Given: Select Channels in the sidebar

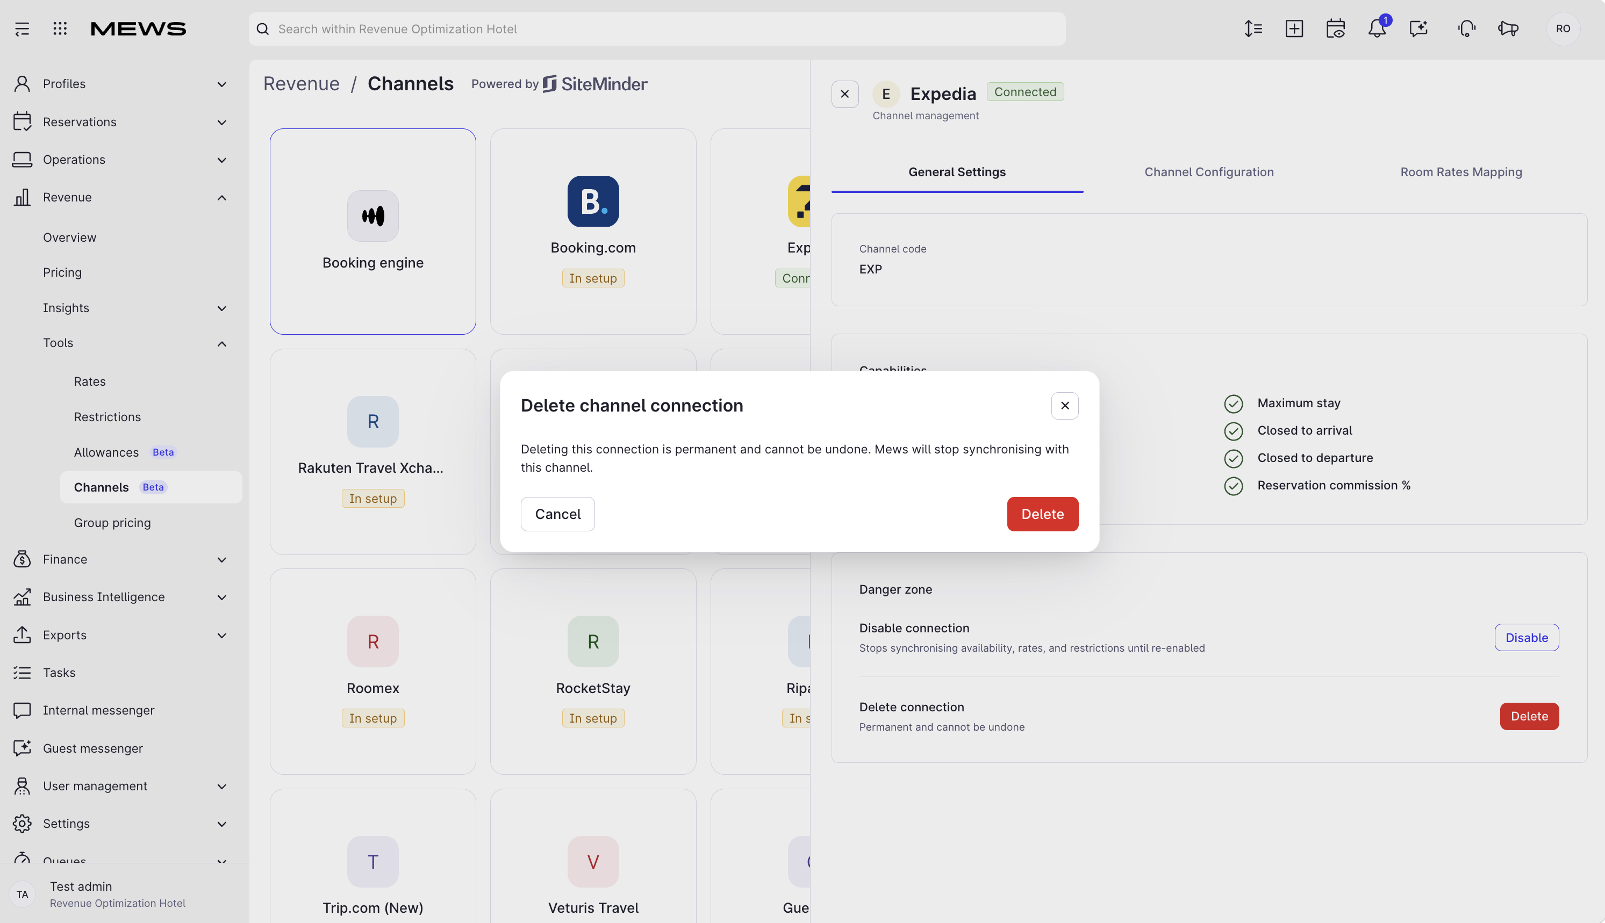Looking at the screenshot, I should pyautogui.click(x=151, y=487).
